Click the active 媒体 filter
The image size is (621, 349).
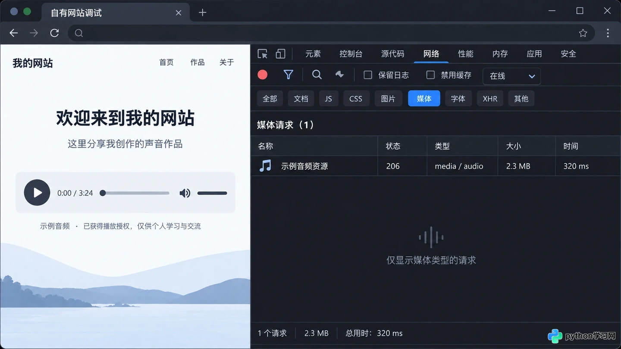click(424, 99)
